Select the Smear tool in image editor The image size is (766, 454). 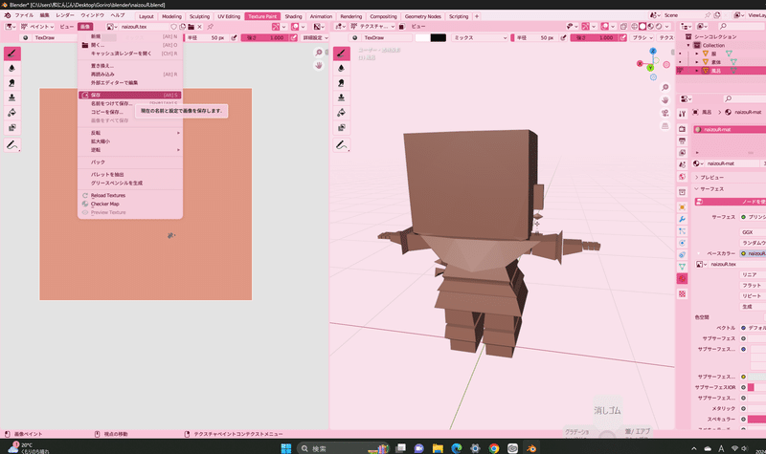coord(12,83)
